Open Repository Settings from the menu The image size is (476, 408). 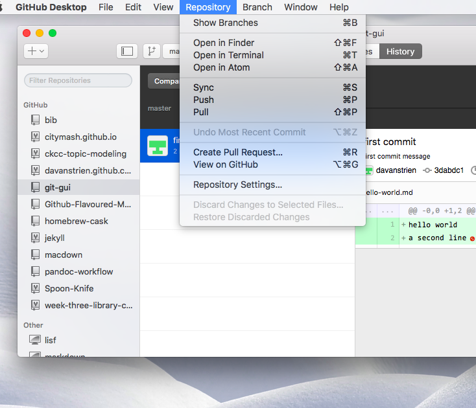pos(237,185)
